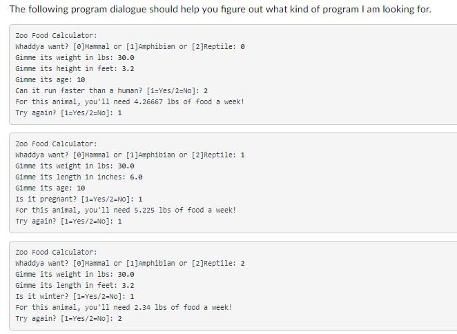Click 'Gimme its length in feet: 3.2' line
457x334 pixels.
[75, 286]
